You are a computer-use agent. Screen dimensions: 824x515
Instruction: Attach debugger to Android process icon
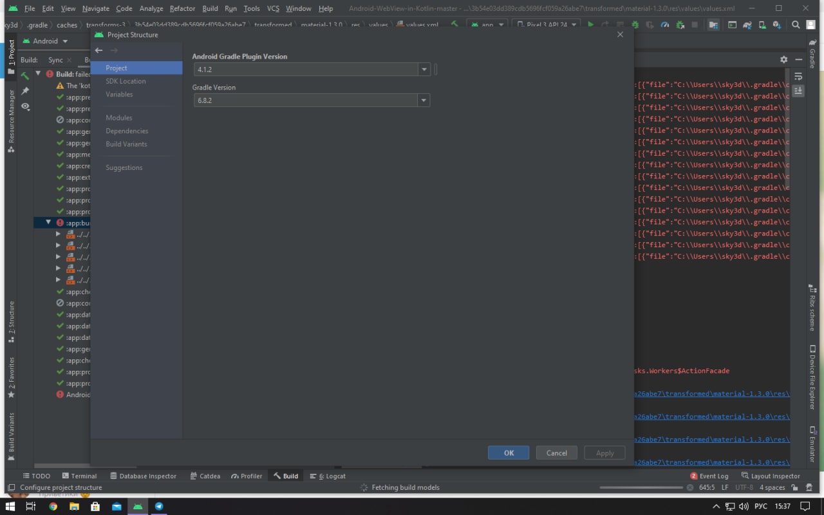coord(680,24)
